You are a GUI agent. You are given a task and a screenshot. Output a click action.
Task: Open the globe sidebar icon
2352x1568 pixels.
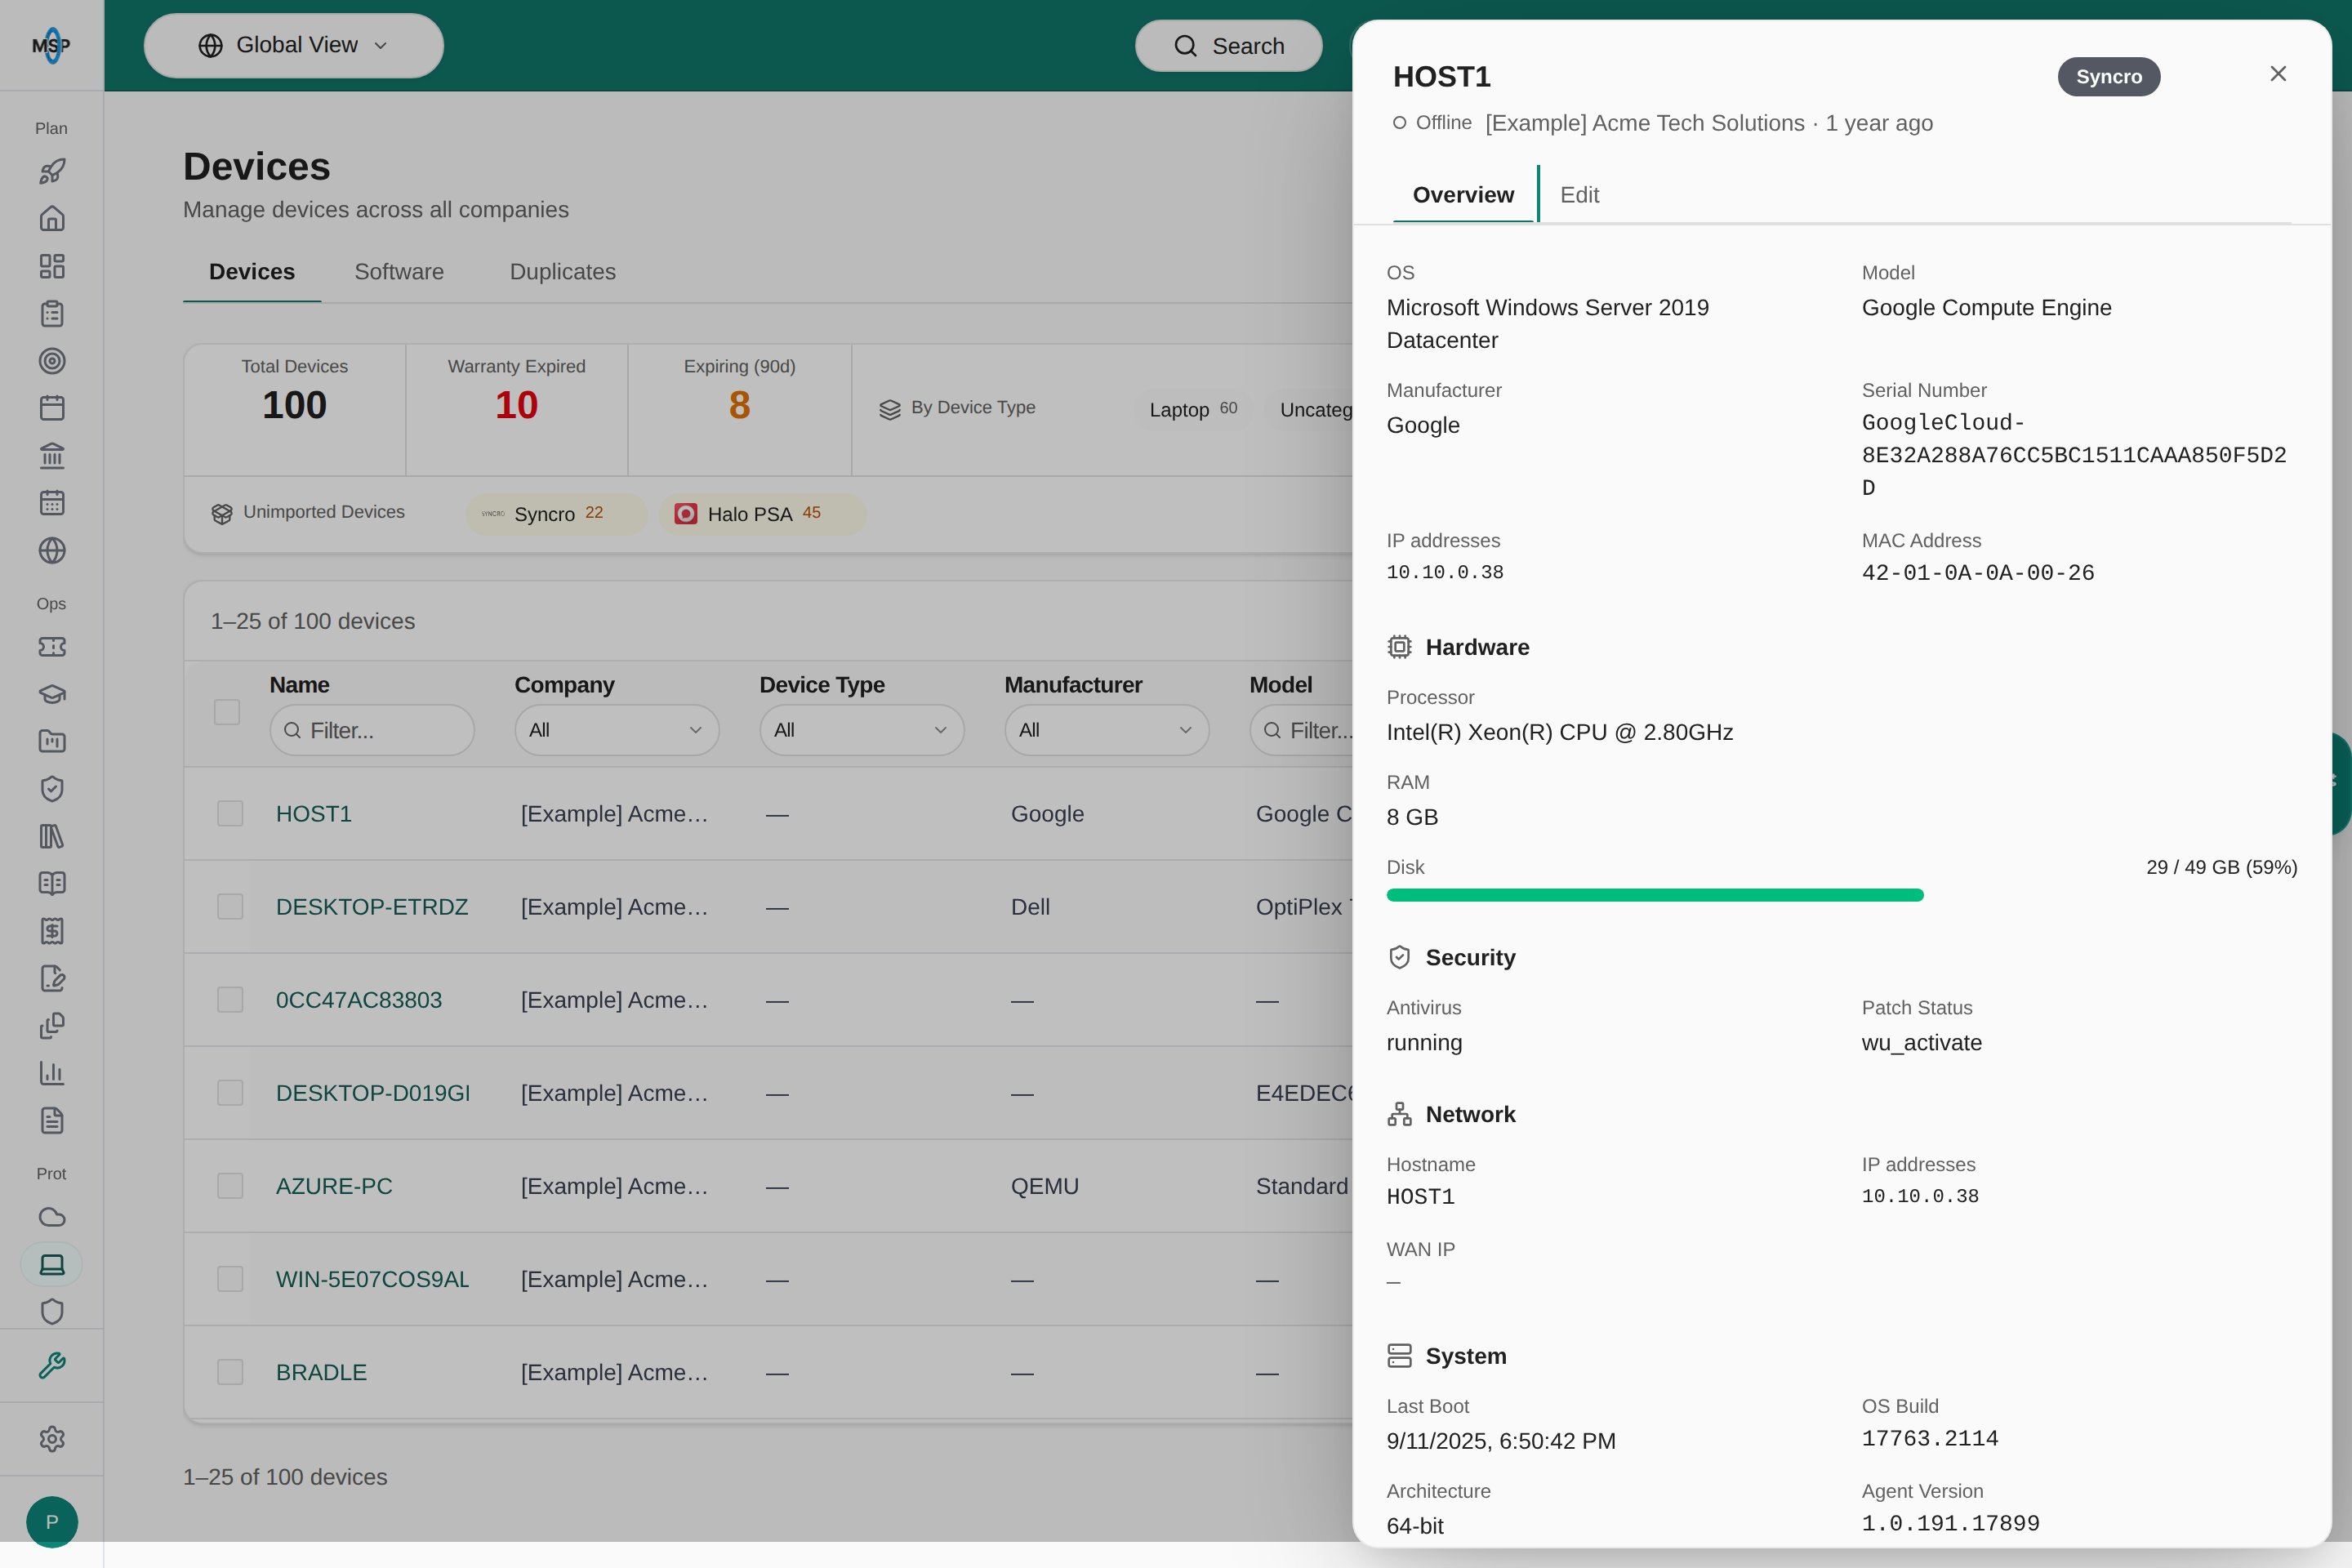pos(52,550)
